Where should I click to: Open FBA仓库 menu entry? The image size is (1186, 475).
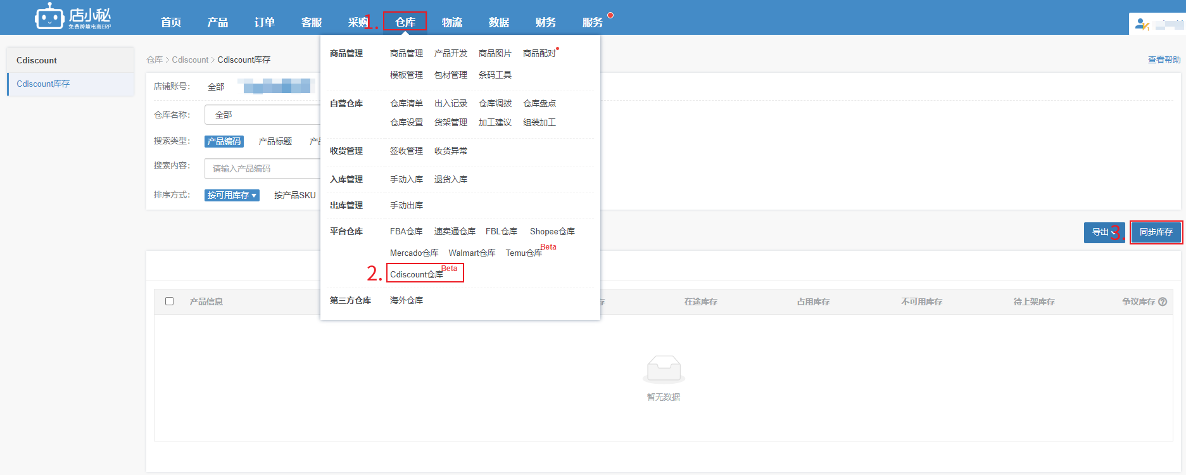pyautogui.click(x=407, y=231)
